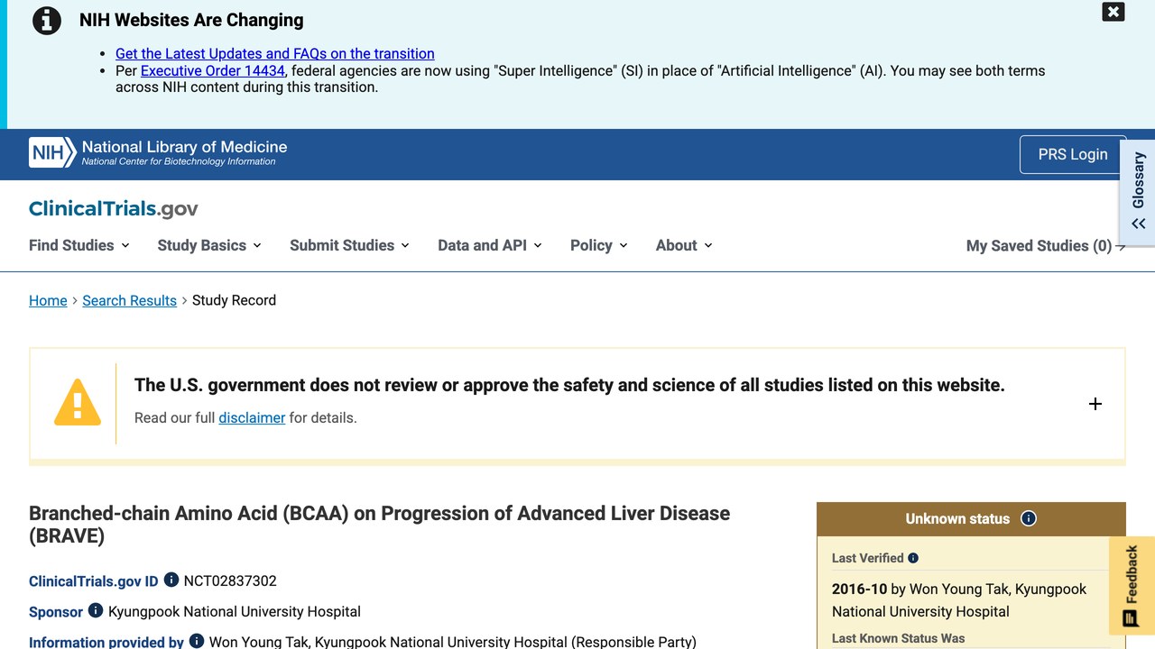Click the NIH National Library of Medicine logo

coord(158,153)
